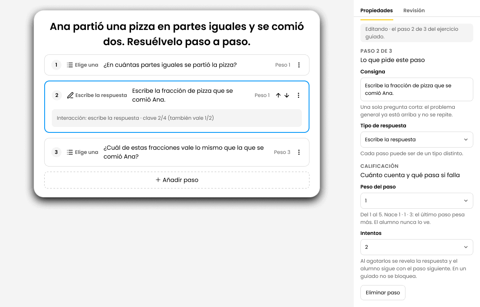Click the 'Cuánto cuenta y qué pasa si falla' subtitle

pyautogui.click(x=410, y=175)
